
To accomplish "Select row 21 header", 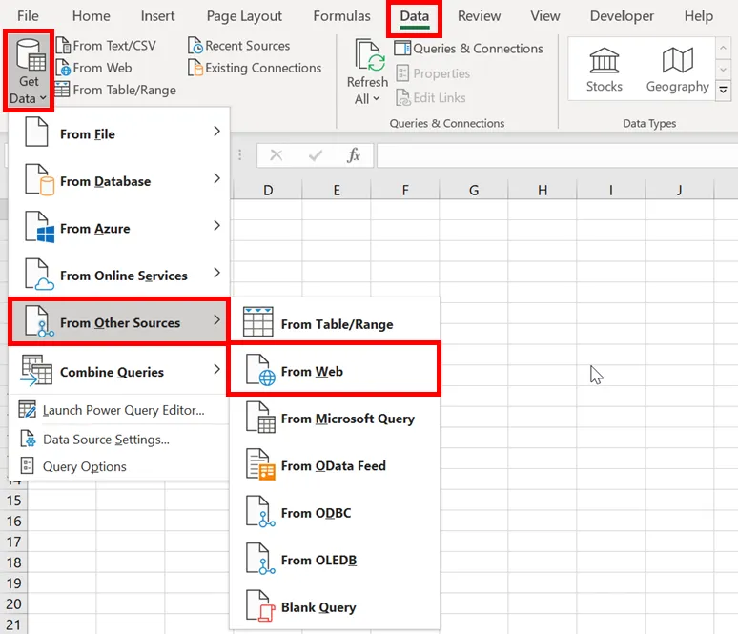I will [x=13, y=624].
